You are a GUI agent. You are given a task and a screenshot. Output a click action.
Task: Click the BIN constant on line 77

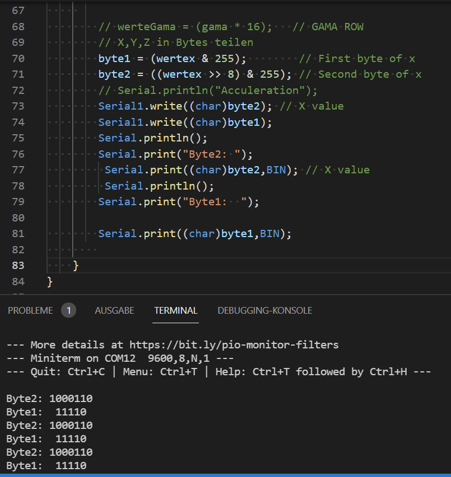(x=276, y=170)
